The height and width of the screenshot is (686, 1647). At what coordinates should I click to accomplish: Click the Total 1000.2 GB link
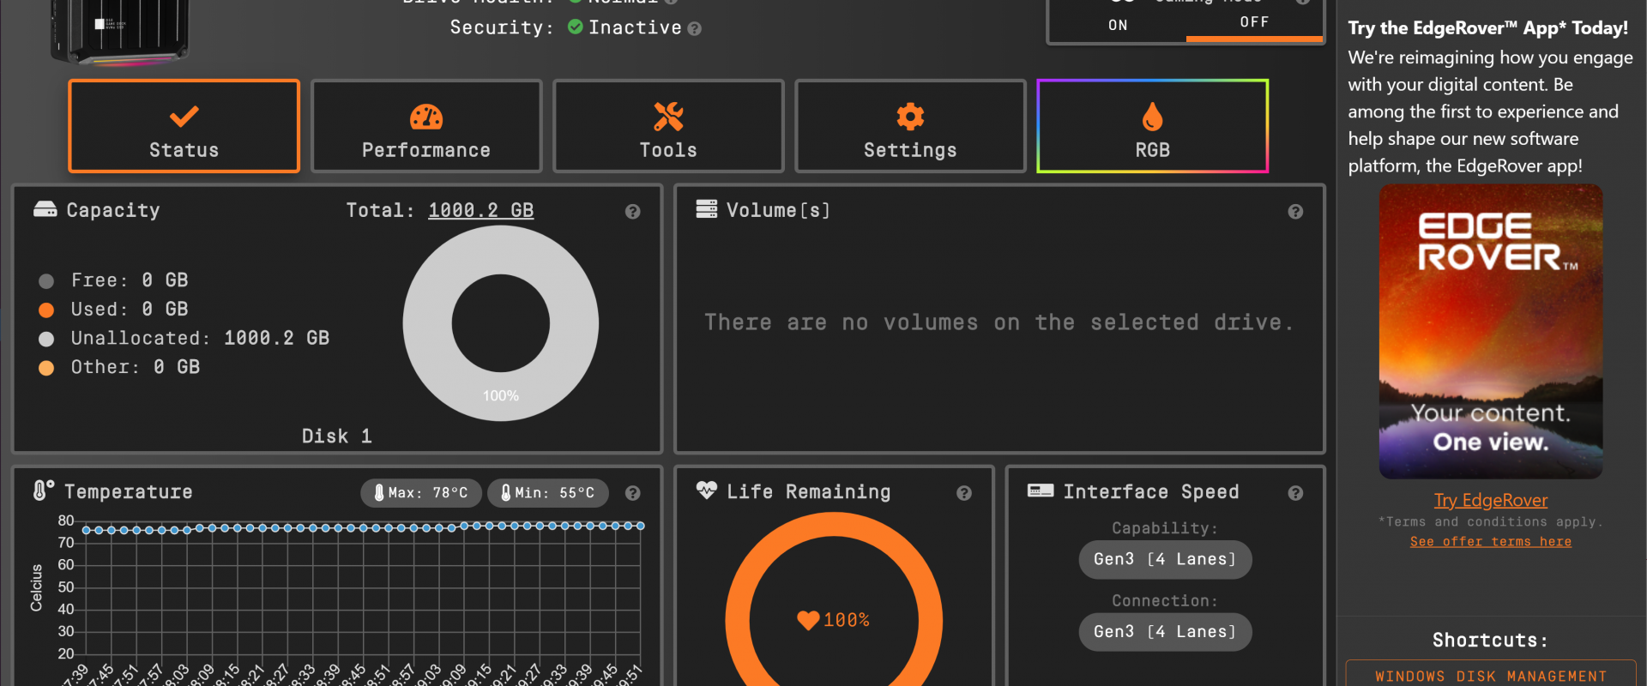click(481, 210)
